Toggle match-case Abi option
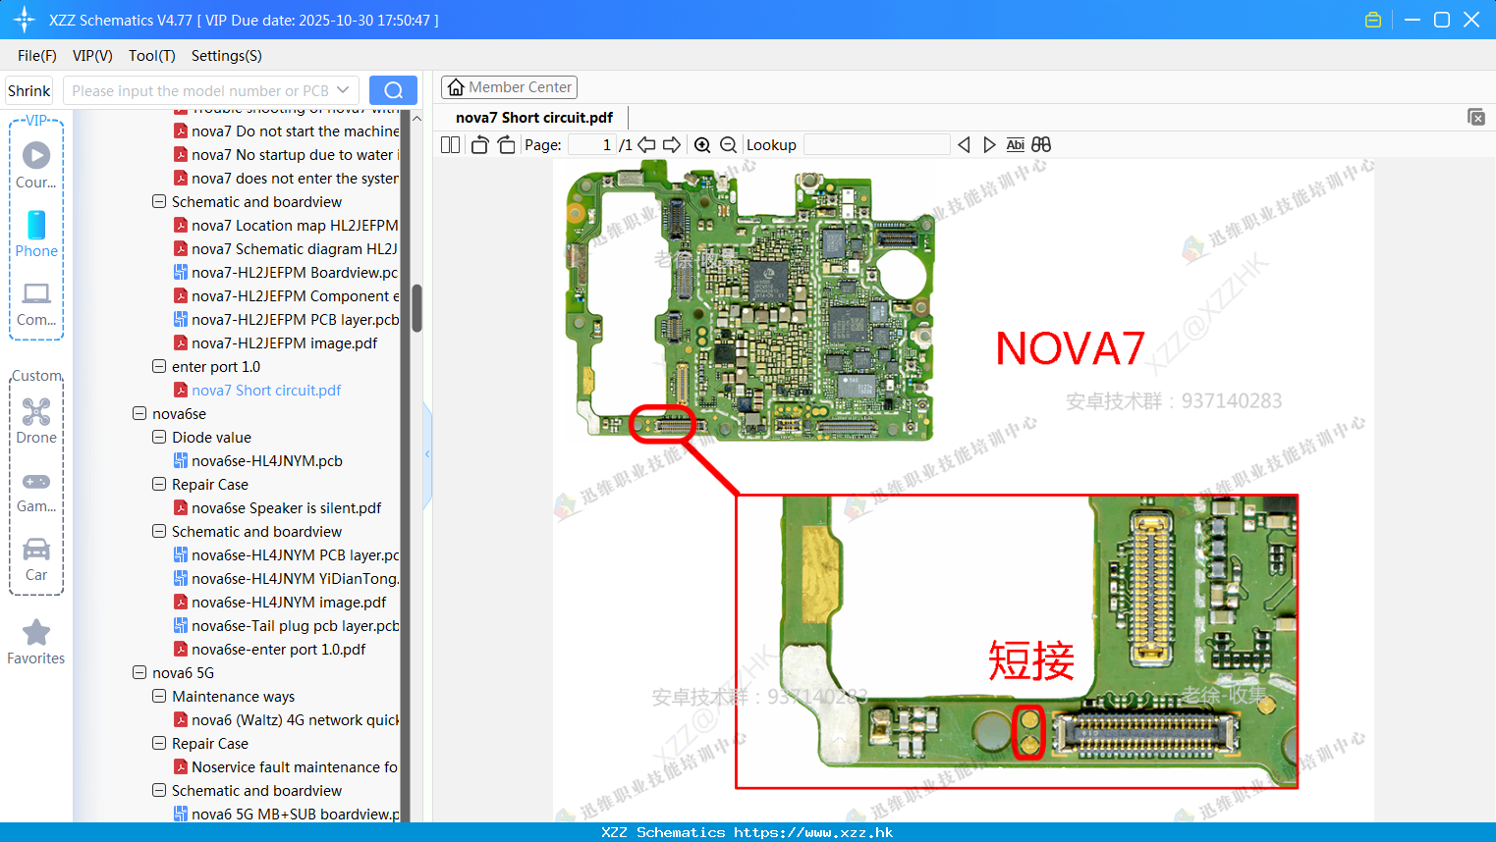Viewport: 1496px width, 842px height. pos(1015,144)
